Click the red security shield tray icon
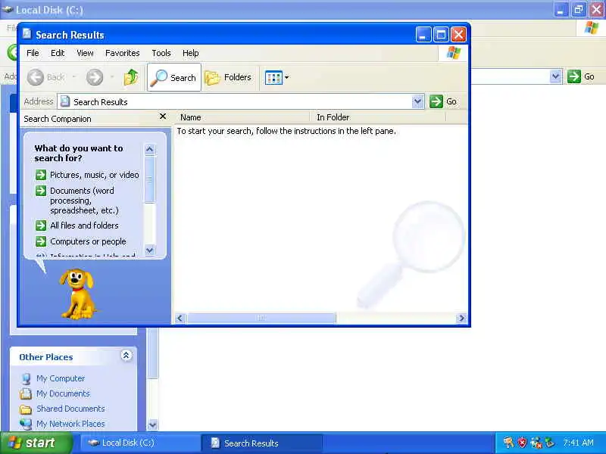Viewport: 606px width, 454px height. (x=523, y=443)
